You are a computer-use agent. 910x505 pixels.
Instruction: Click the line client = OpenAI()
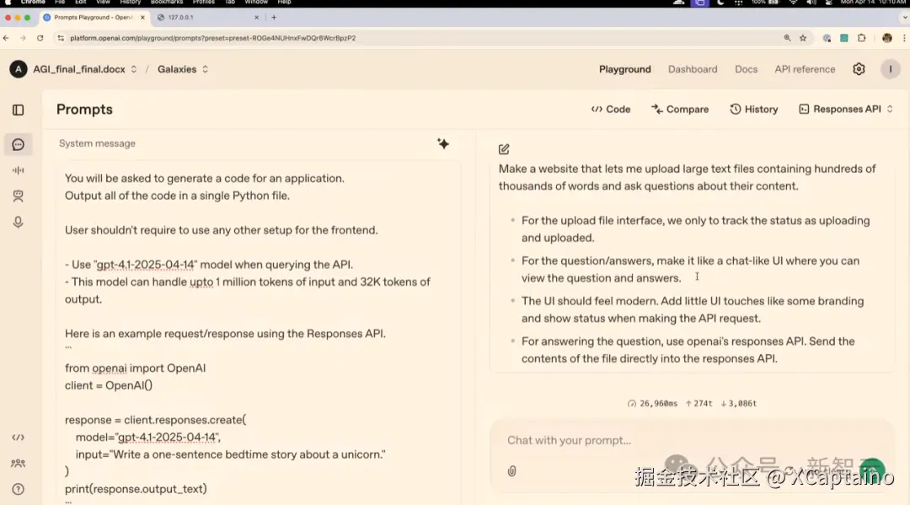[109, 385]
